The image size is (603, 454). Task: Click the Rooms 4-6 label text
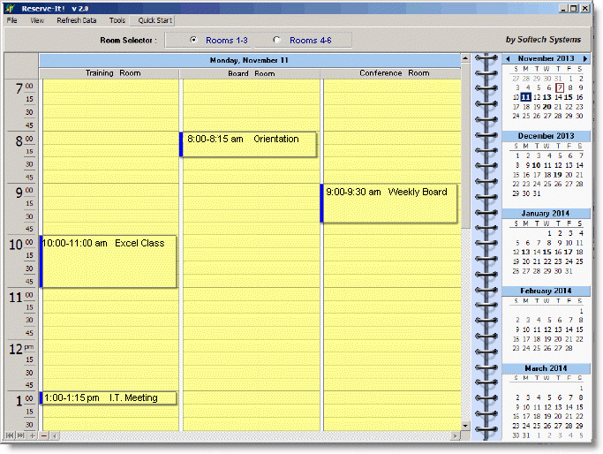click(x=311, y=41)
